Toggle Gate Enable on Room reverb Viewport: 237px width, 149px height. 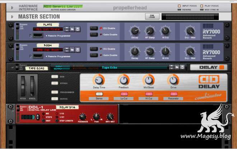pos(94,55)
